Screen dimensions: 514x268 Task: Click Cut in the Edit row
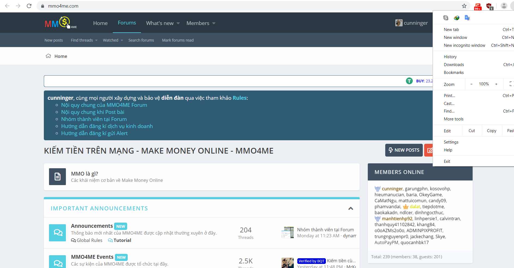click(x=472, y=131)
